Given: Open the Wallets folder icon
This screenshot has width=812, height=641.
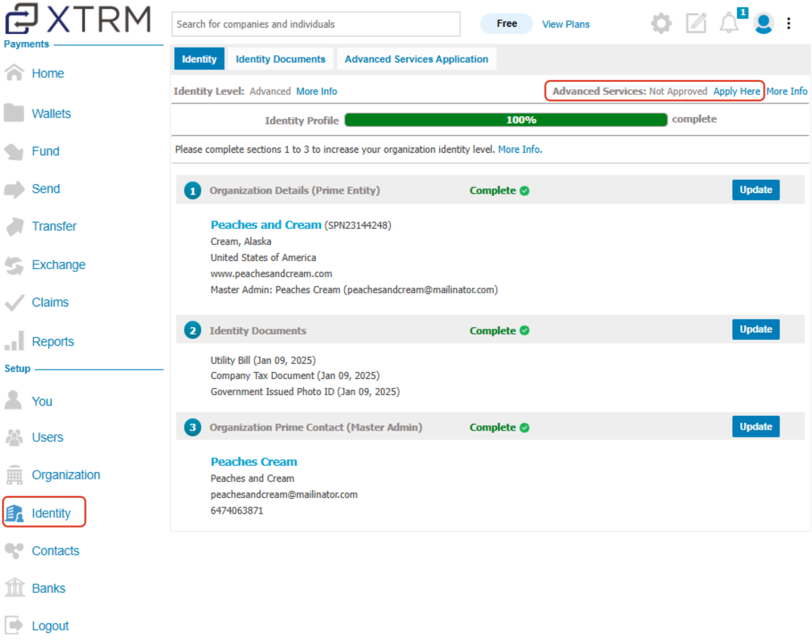Looking at the screenshot, I should point(14,113).
